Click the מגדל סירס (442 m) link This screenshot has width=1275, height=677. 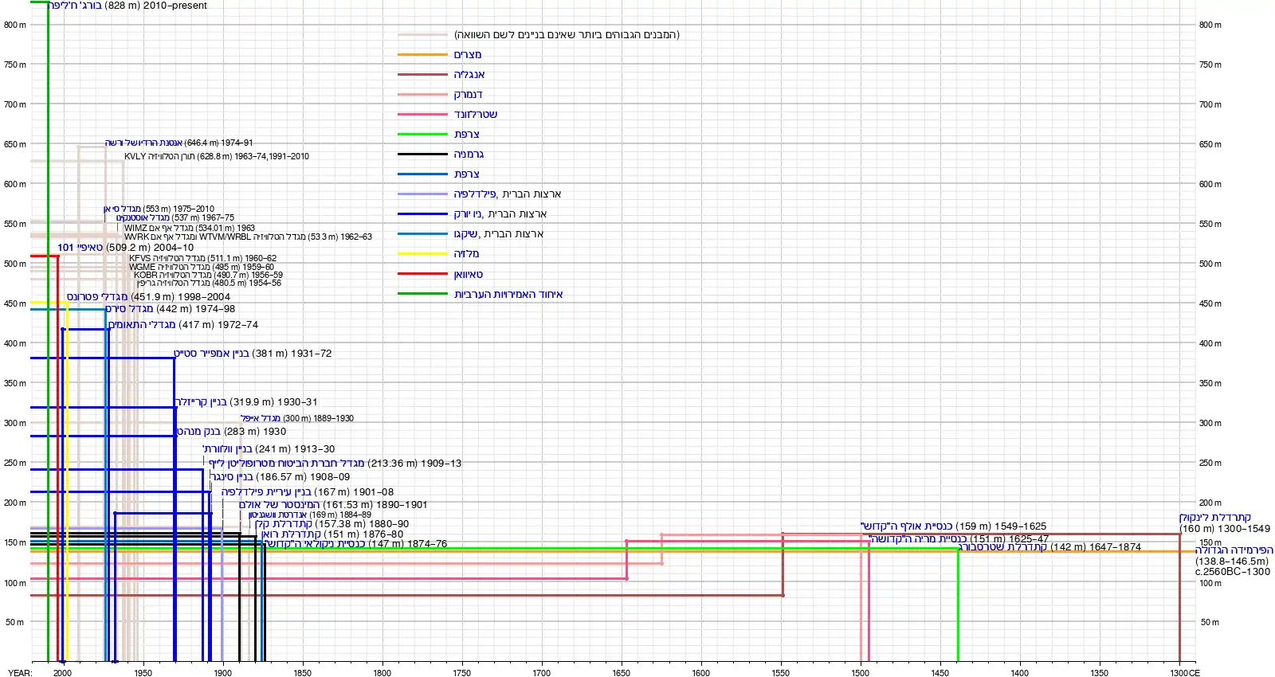click(129, 308)
